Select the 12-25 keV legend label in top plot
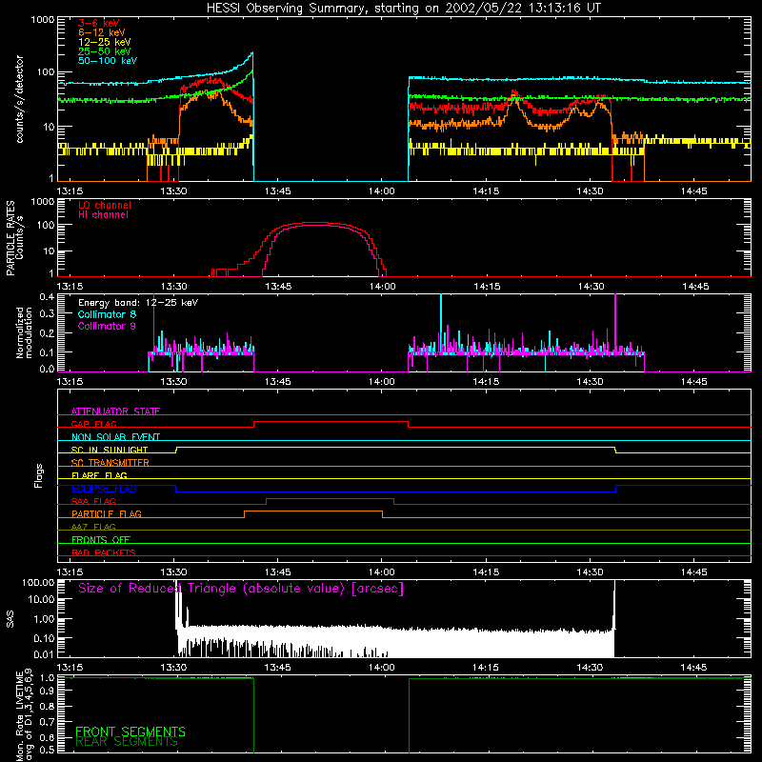This screenshot has width=762, height=762. (105, 42)
